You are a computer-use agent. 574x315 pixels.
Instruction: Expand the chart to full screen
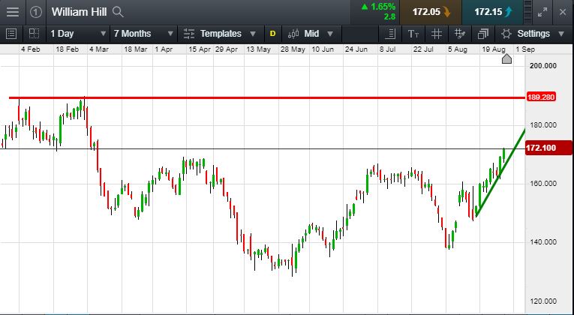tap(542, 12)
